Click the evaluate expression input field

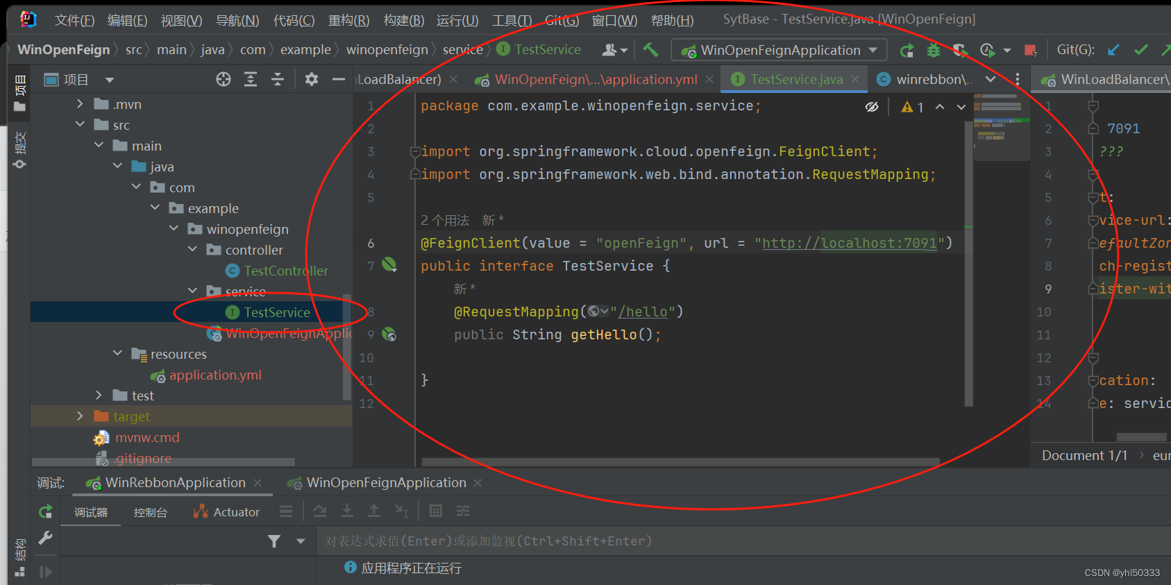tap(743, 541)
